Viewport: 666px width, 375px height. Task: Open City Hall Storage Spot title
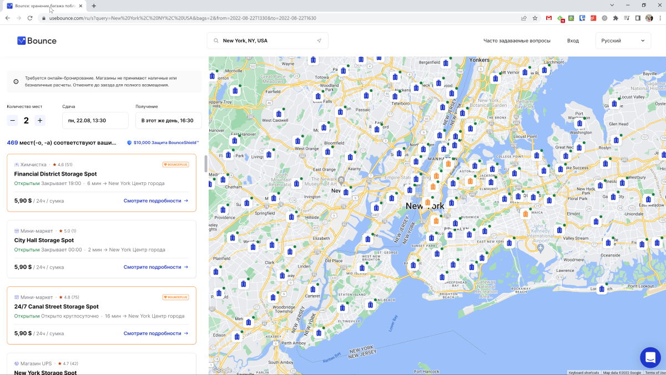pyautogui.click(x=44, y=240)
